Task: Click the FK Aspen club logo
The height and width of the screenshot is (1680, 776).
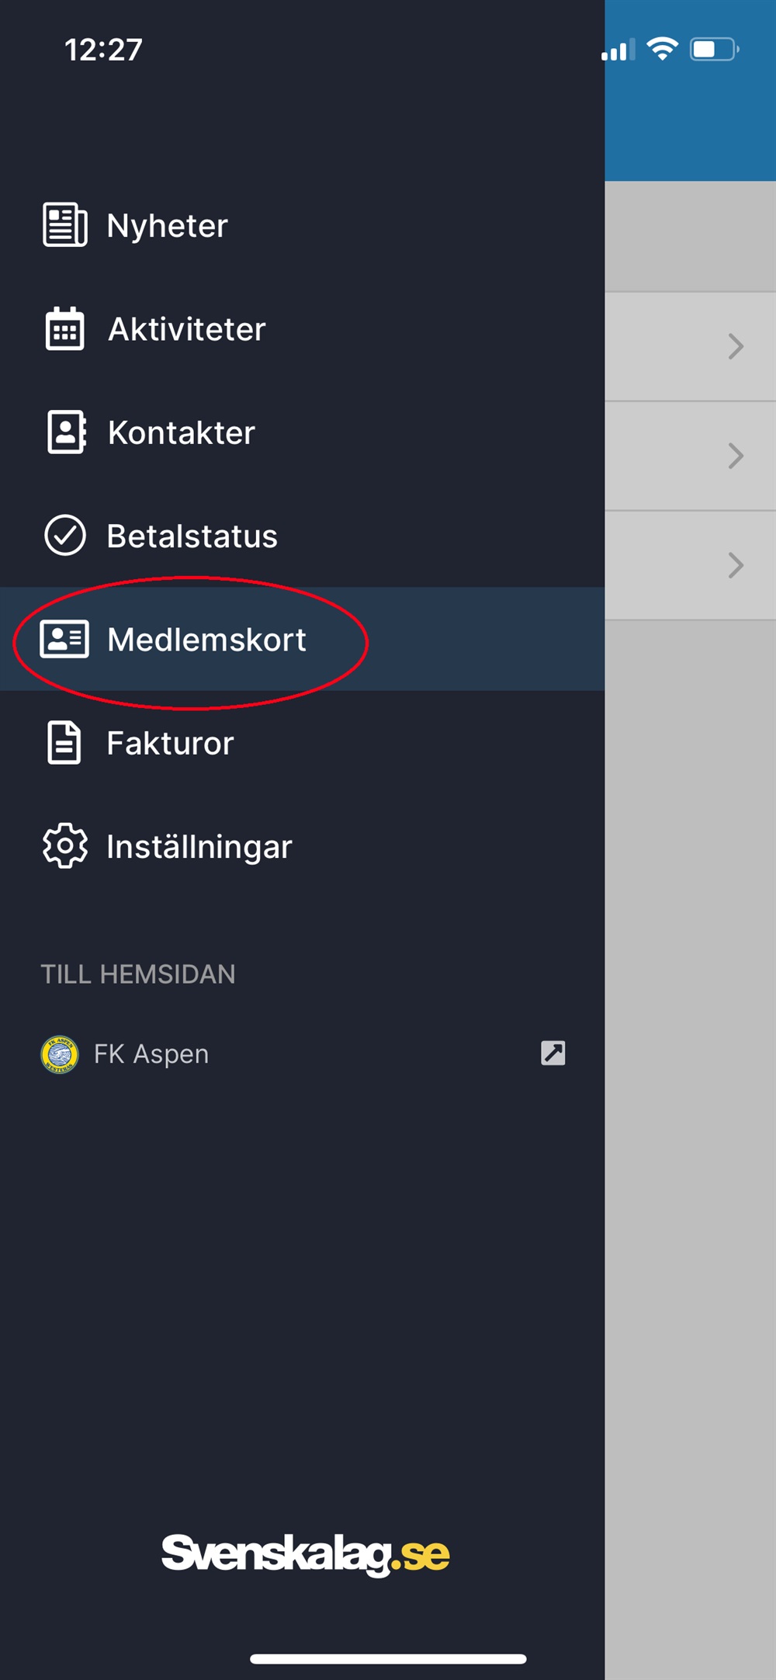Action: coord(59,1054)
